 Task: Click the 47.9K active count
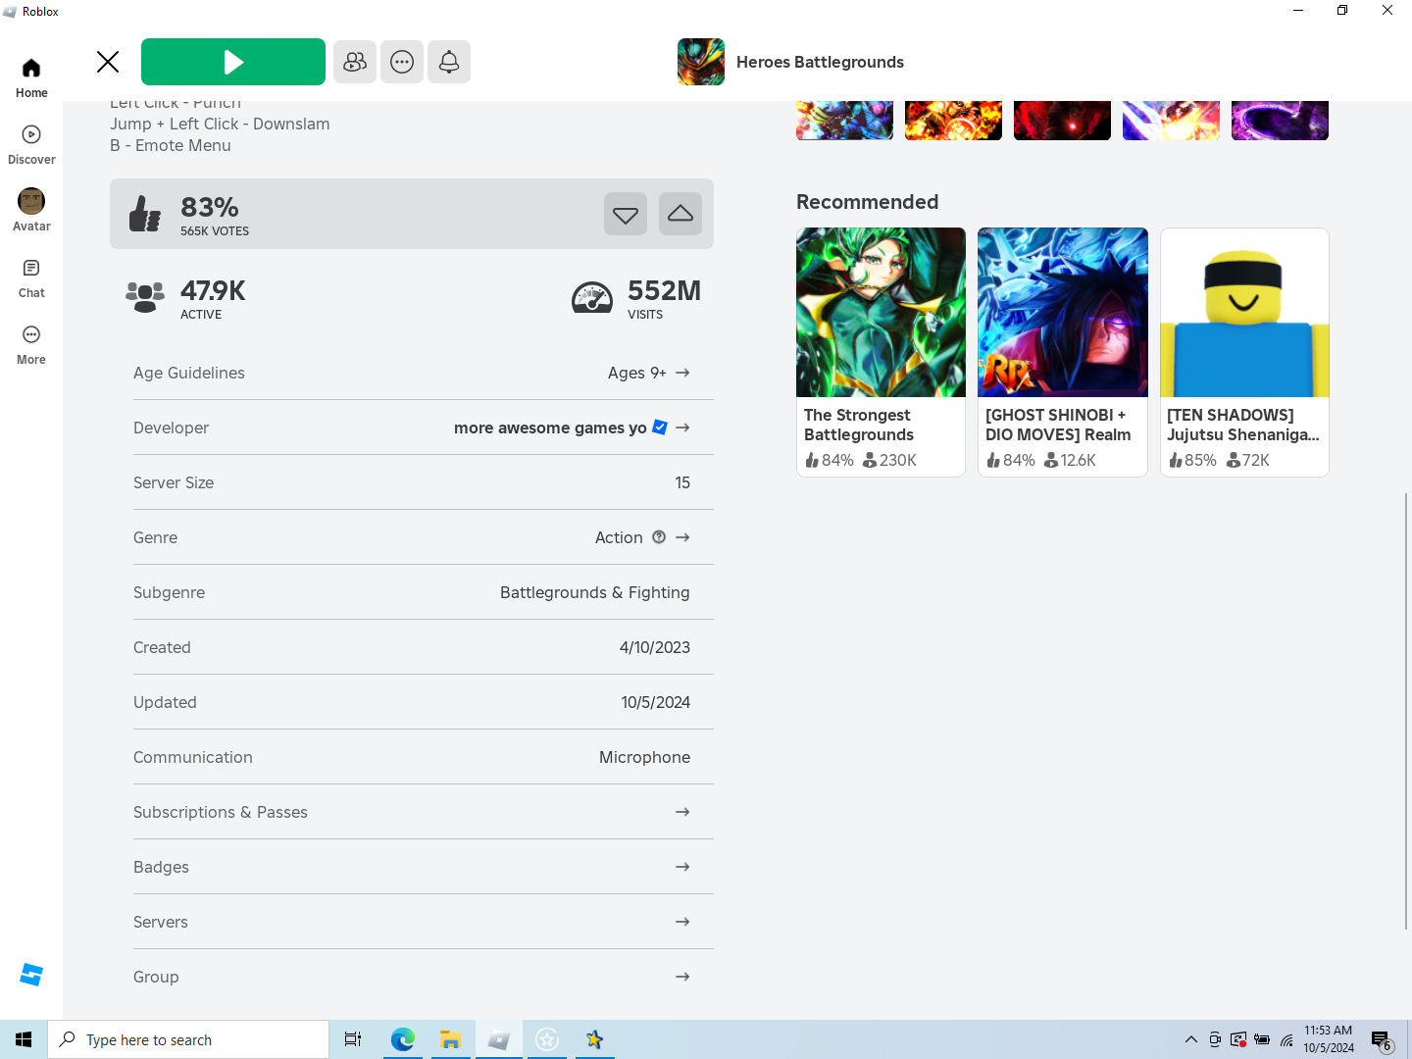(x=213, y=290)
